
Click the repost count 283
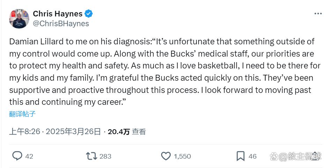click(105, 156)
